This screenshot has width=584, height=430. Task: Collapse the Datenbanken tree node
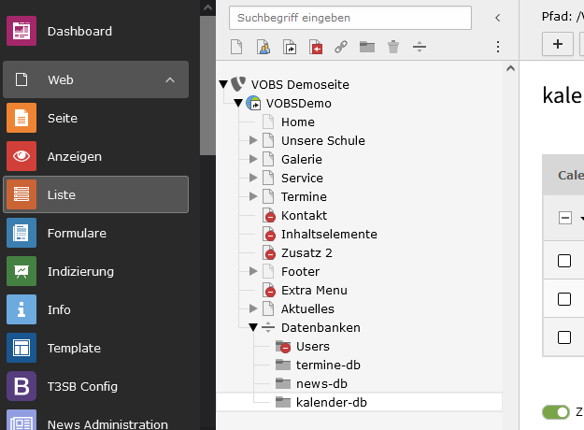253,328
